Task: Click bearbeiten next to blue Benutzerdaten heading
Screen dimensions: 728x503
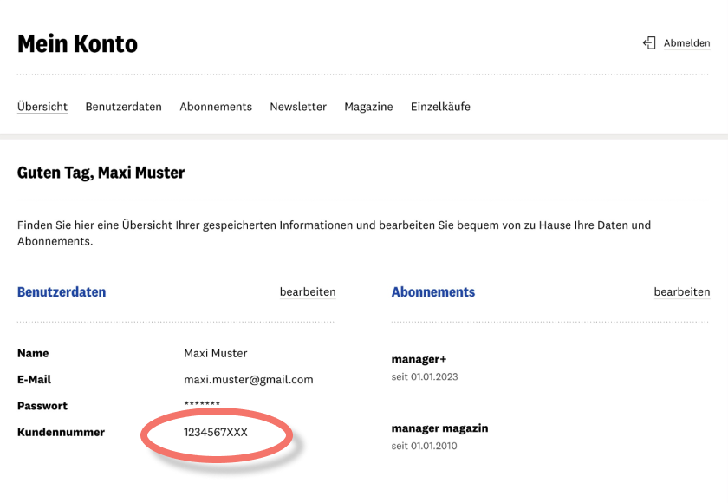Action: click(308, 292)
